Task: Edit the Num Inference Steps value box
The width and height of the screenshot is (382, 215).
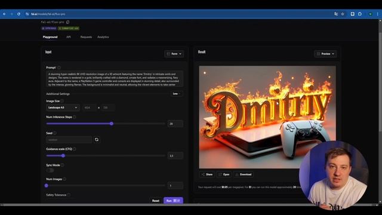Action: pyautogui.click(x=175, y=124)
